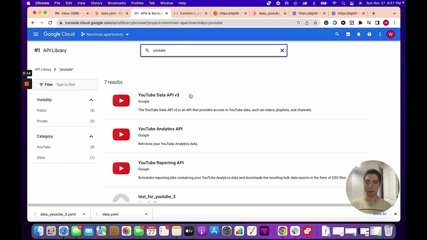This screenshot has height=240, width=427.
Task: Collapse the Category filter section
Action: coord(91,136)
